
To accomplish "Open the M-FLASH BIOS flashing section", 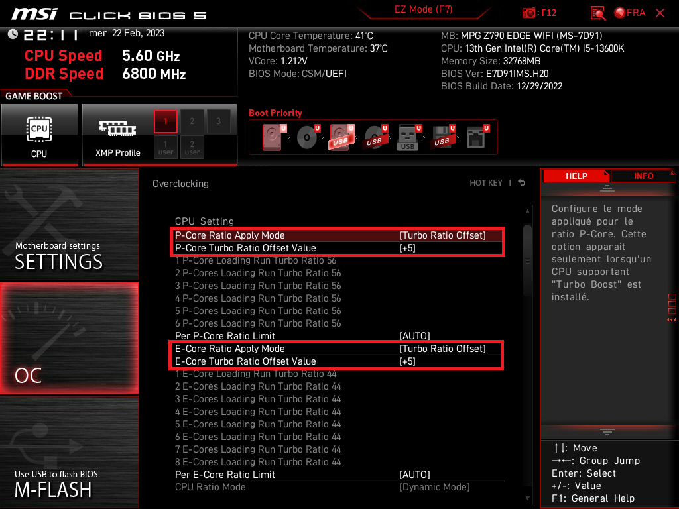I will click(69, 452).
